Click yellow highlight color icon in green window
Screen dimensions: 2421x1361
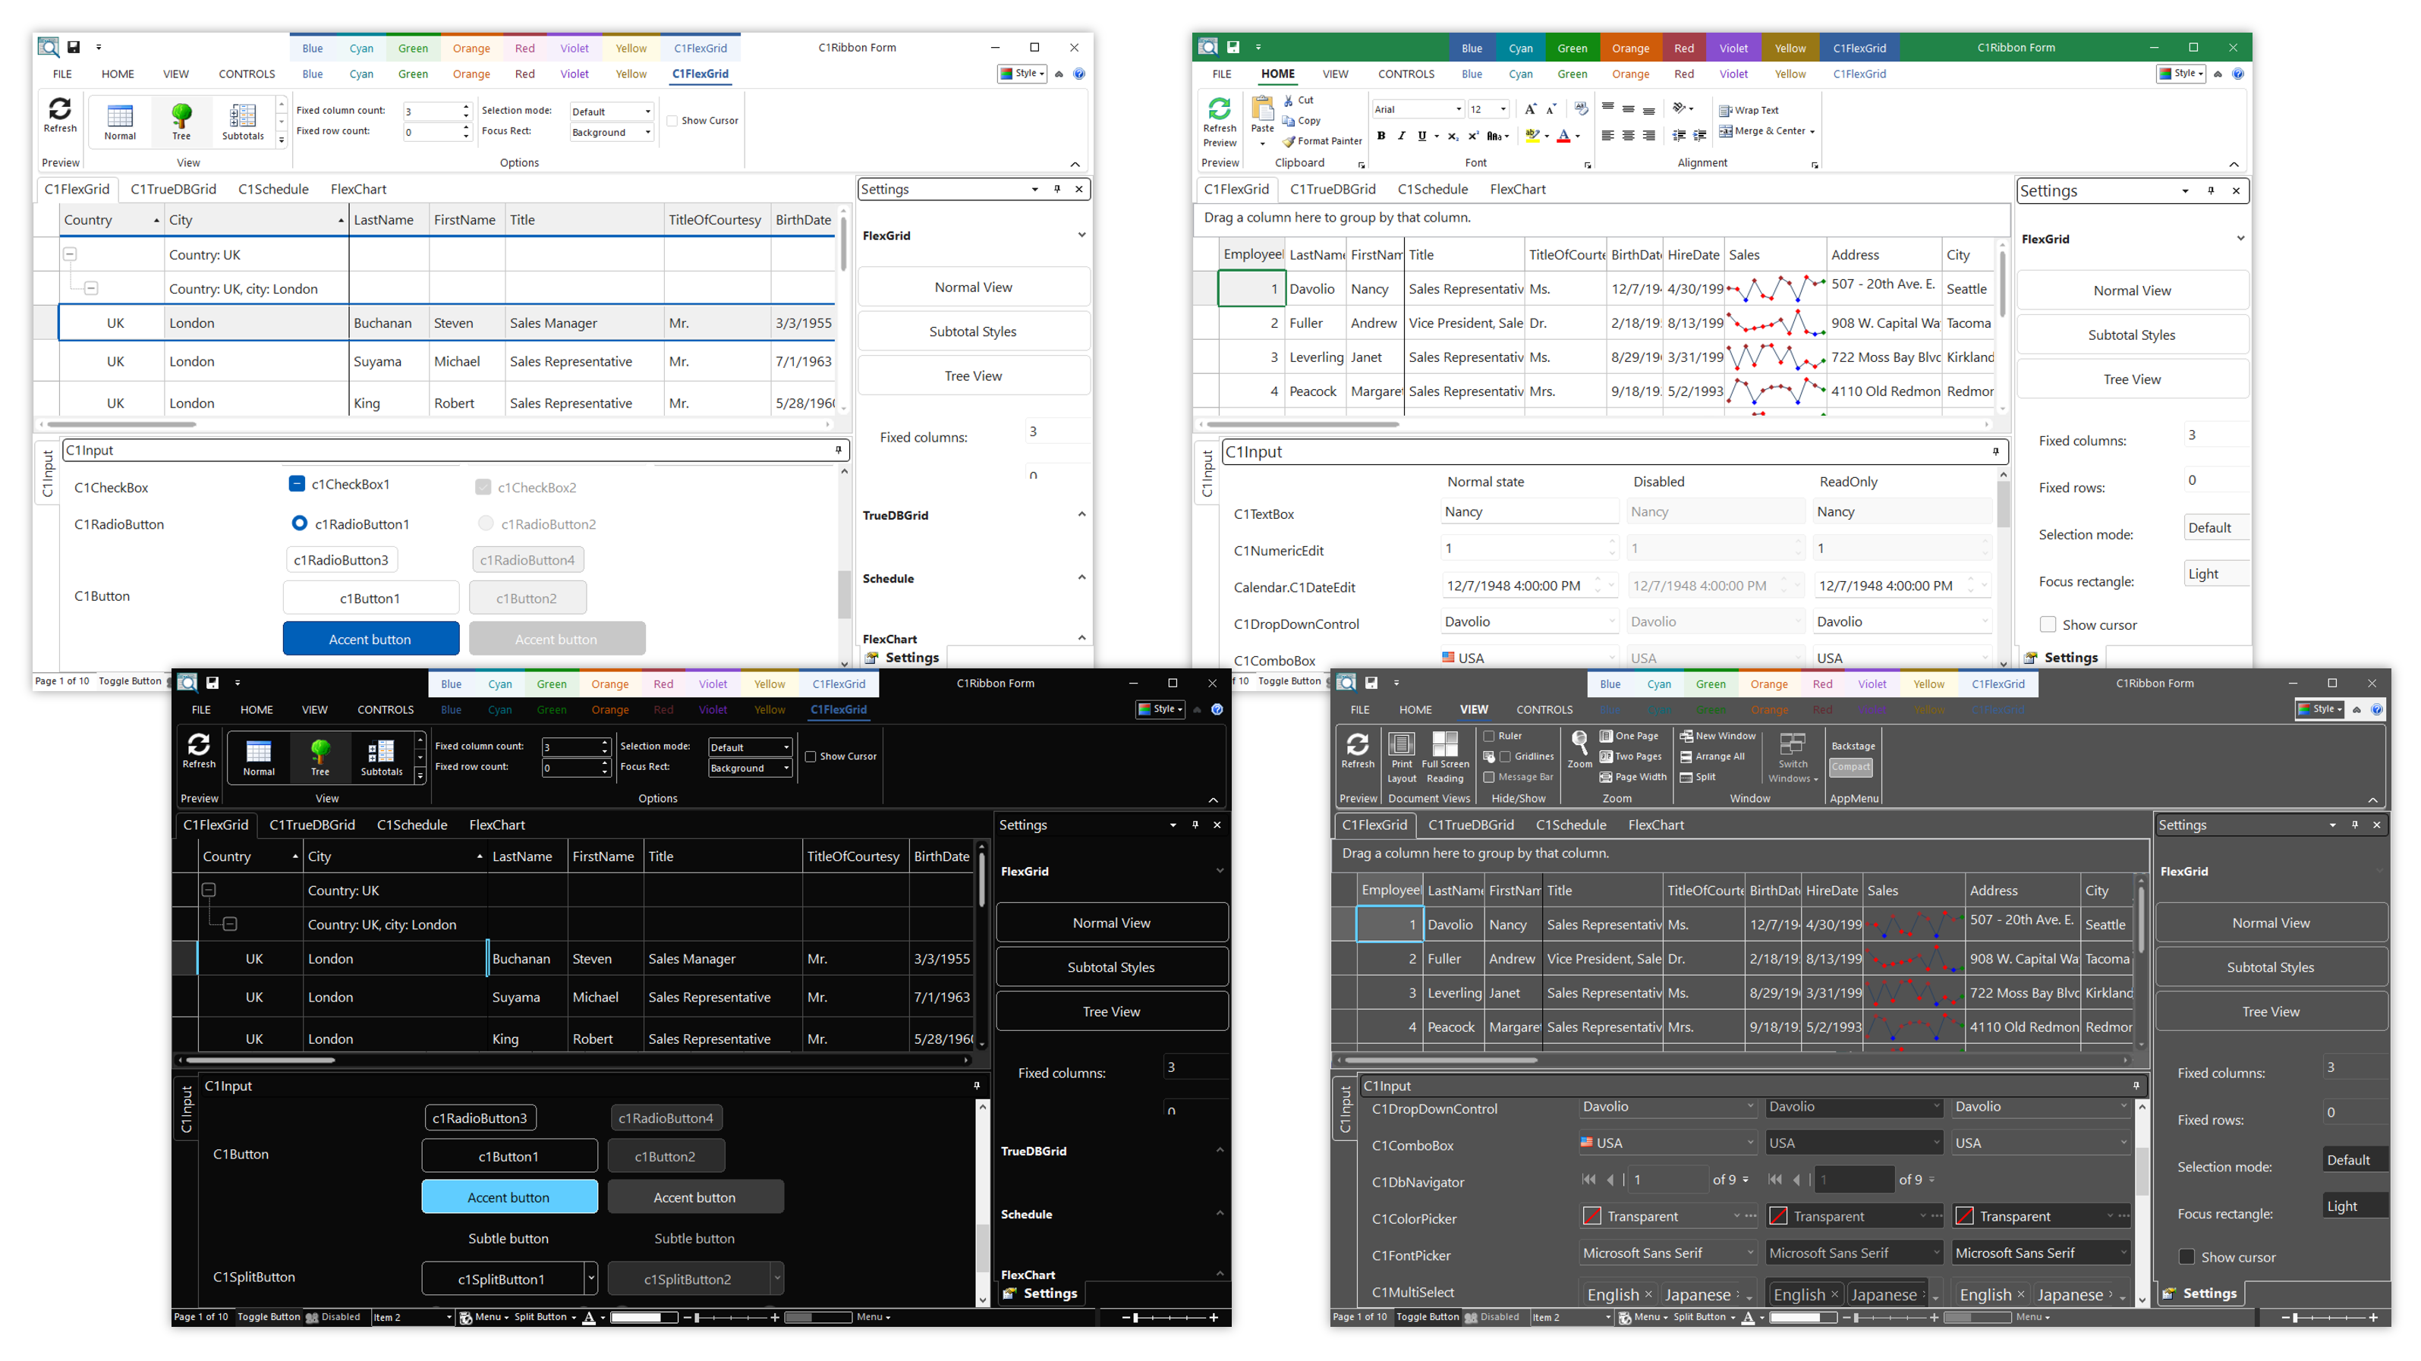pyautogui.click(x=1532, y=135)
